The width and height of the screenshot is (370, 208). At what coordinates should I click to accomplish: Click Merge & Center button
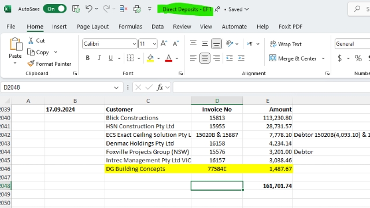pyautogui.click(x=293, y=58)
